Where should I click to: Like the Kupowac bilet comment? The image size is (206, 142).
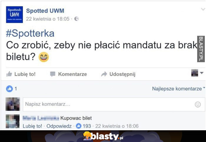coord(32,126)
